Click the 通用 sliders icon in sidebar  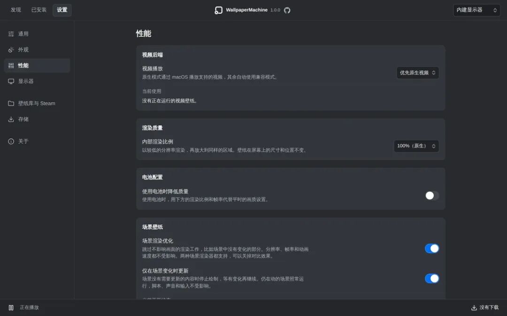[11, 34]
